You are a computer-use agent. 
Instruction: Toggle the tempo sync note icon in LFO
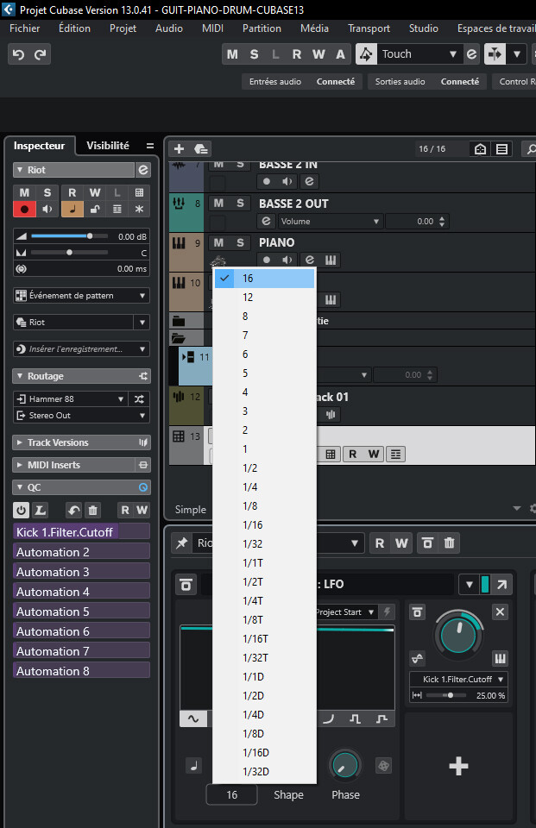pyautogui.click(x=193, y=765)
